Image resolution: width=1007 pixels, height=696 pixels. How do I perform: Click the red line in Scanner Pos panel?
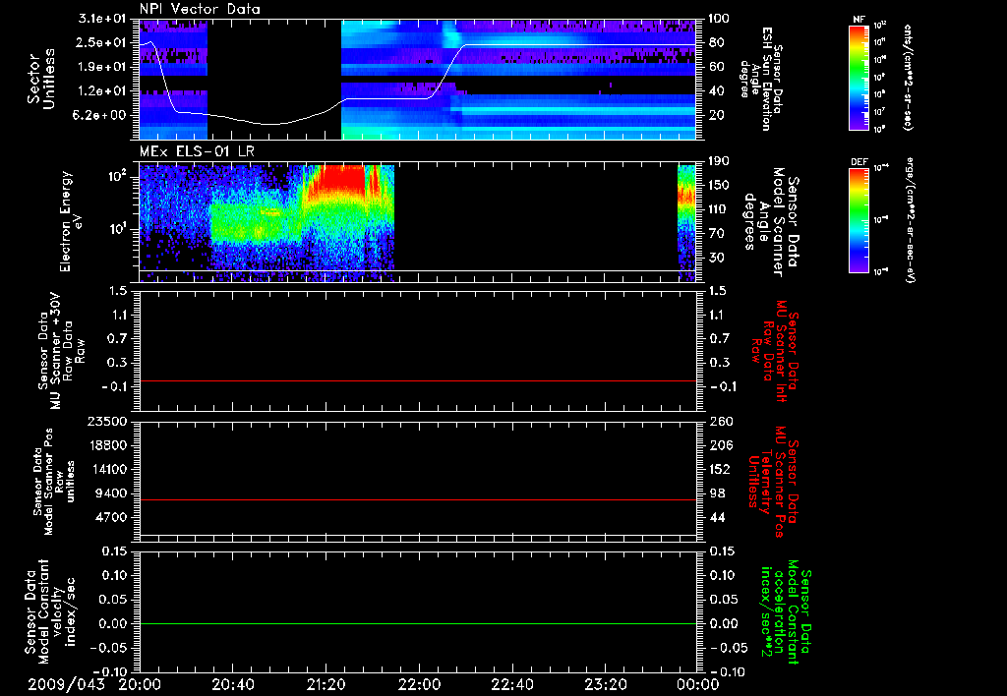point(418,499)
